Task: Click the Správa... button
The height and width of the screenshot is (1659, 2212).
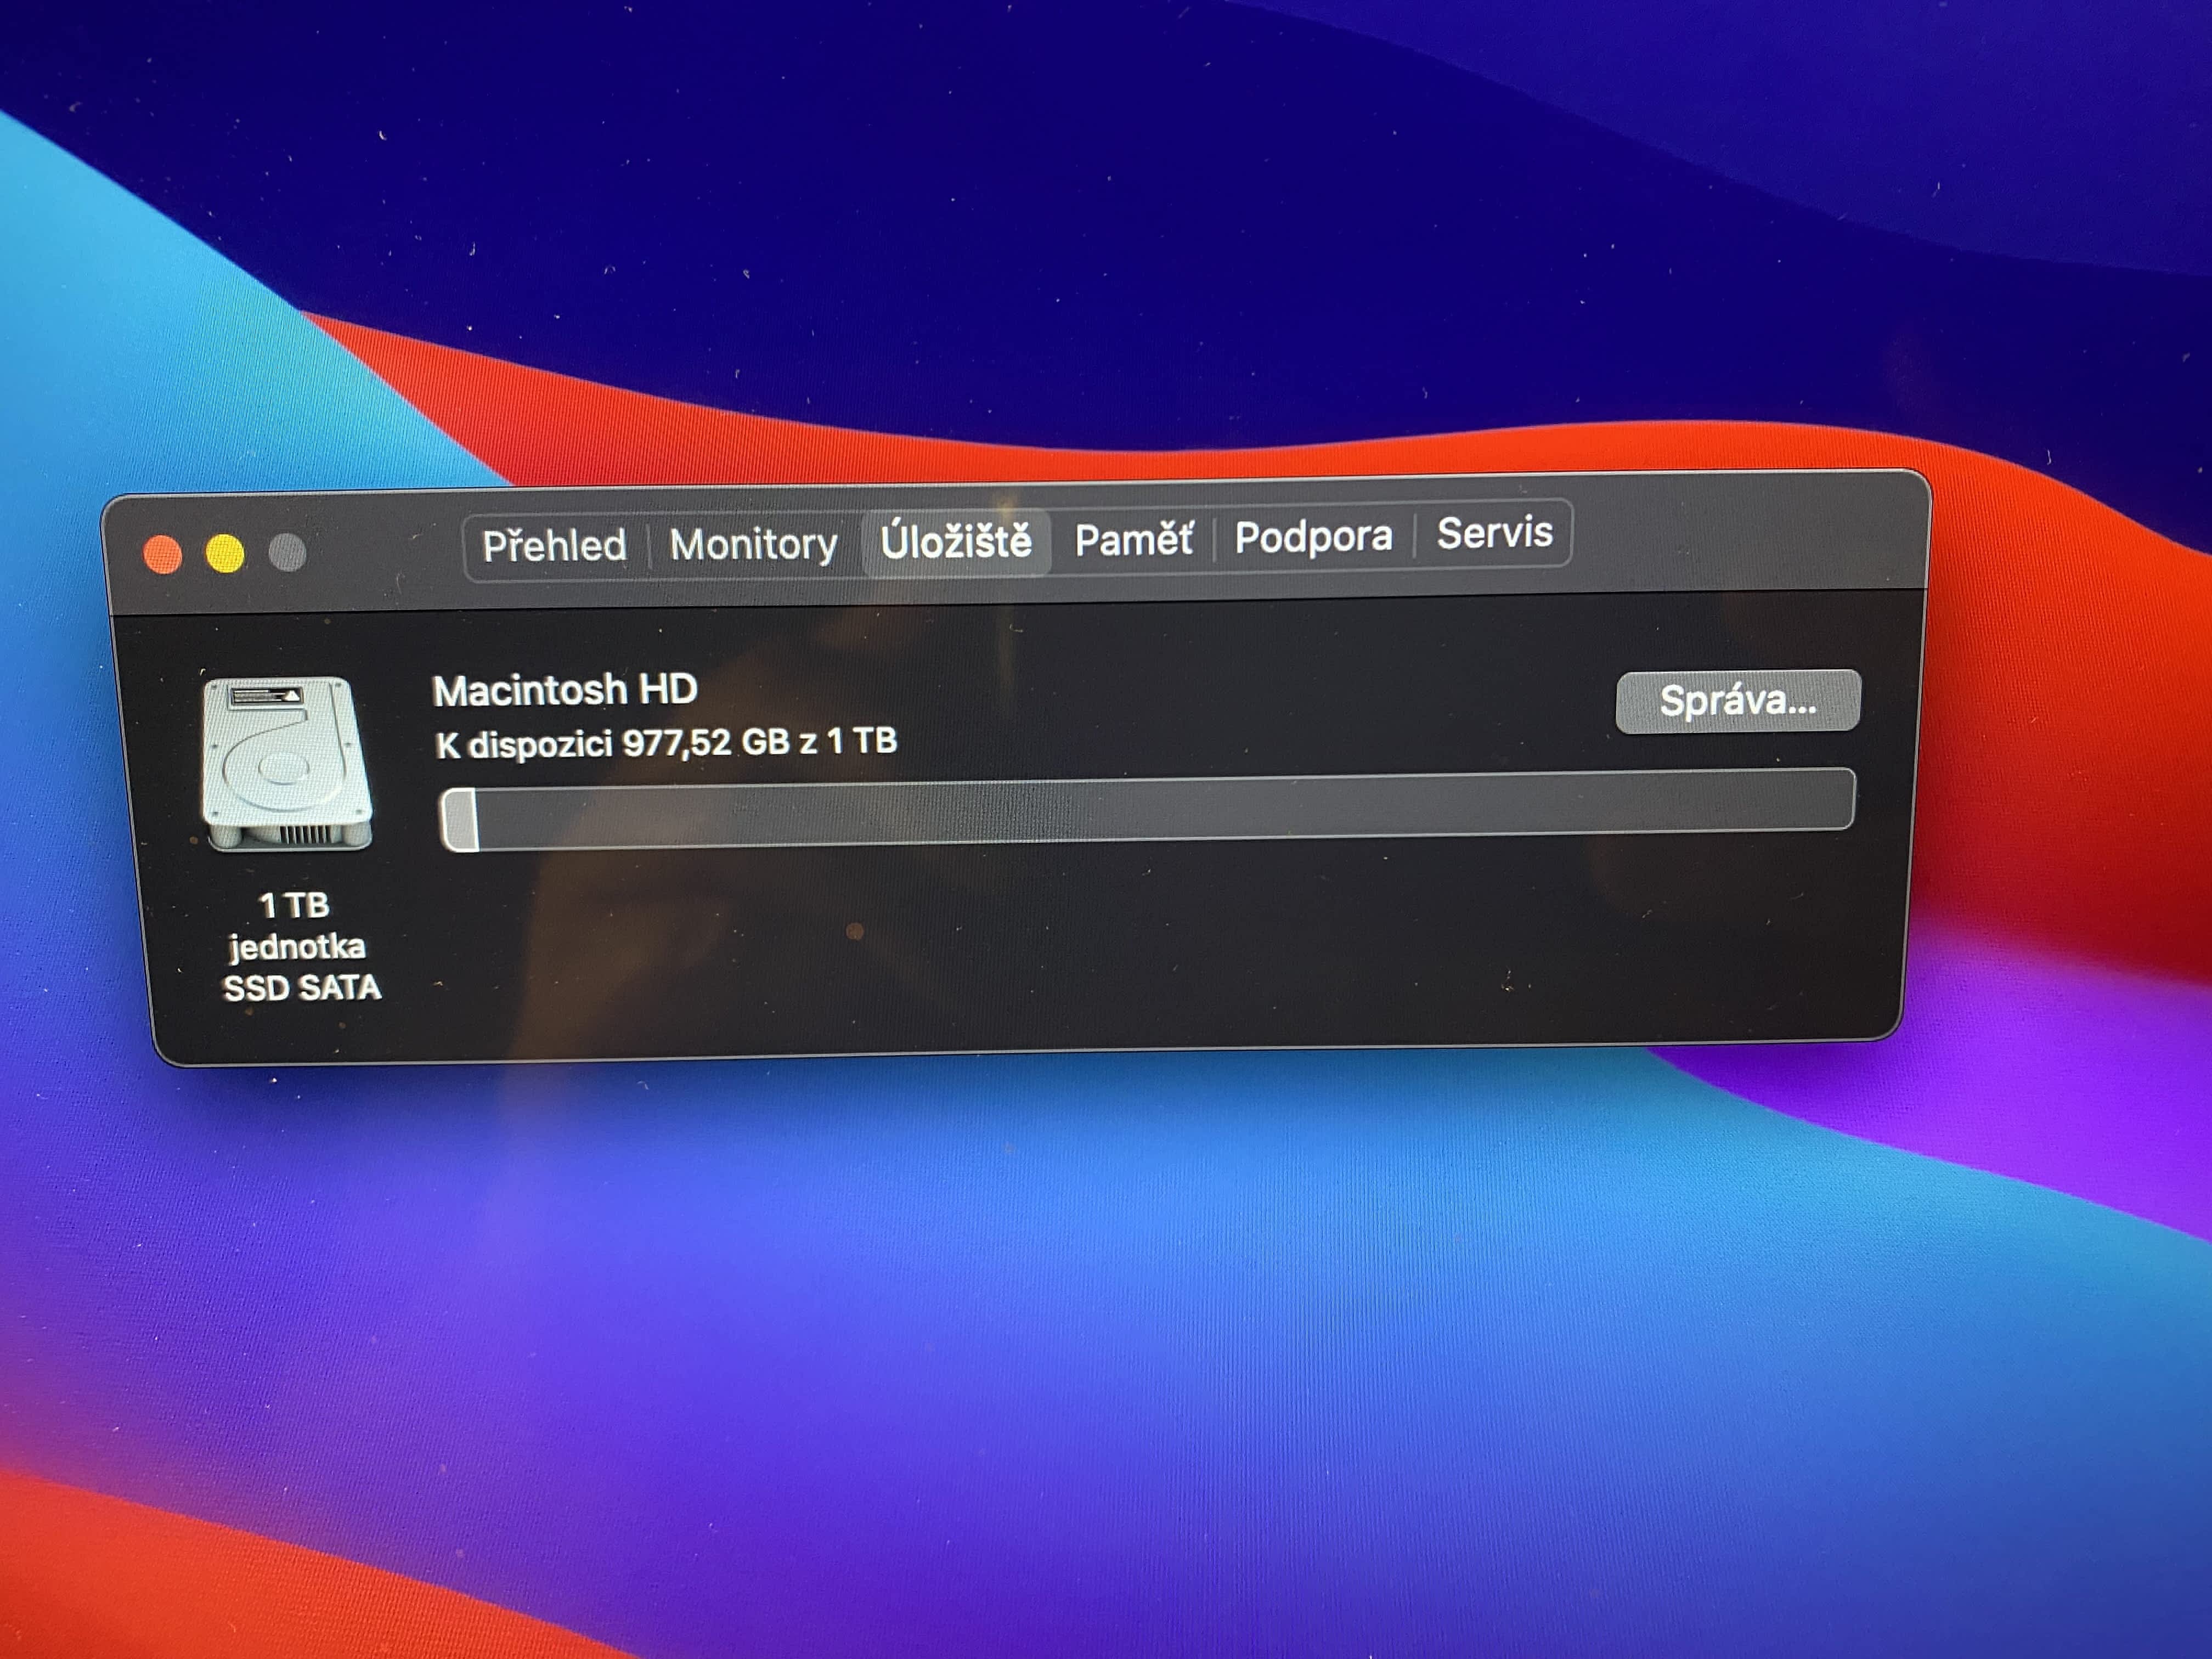Action: coord(1737,701)
